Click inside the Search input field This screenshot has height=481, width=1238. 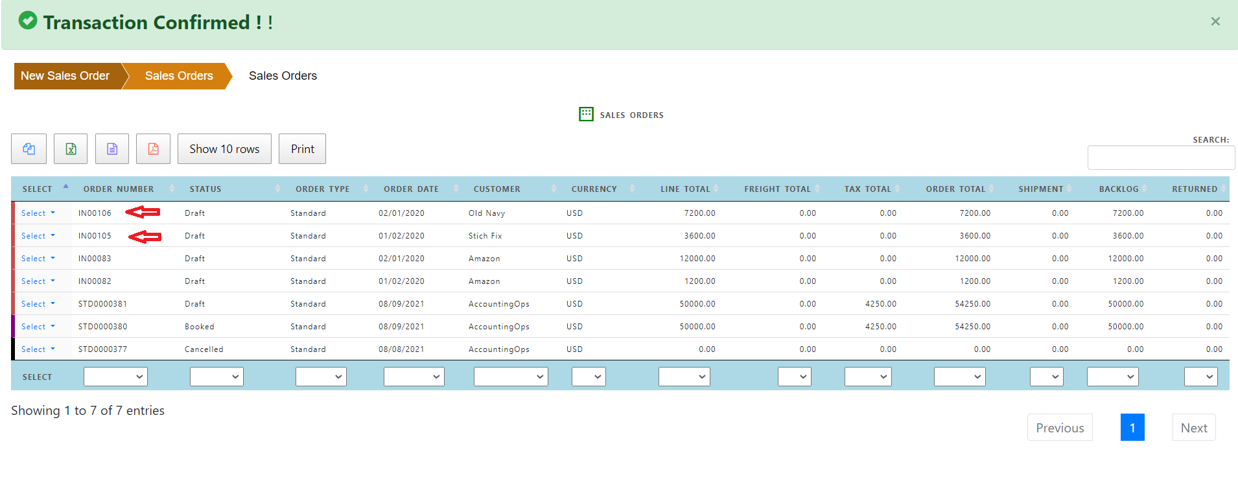[1161, 158]
